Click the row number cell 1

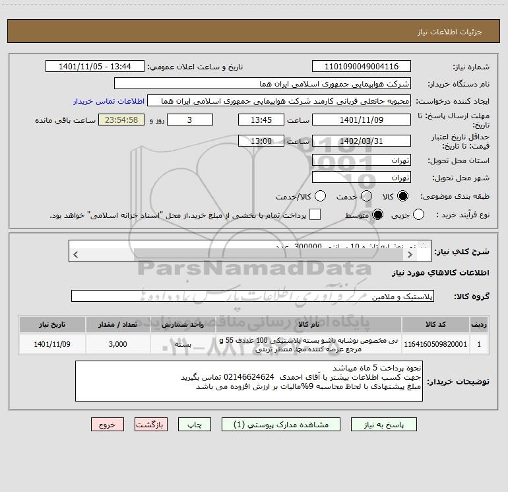click(479, 344)
